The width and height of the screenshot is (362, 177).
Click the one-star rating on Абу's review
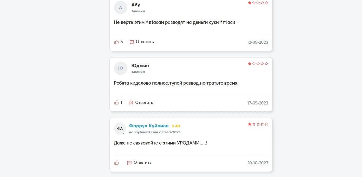point(258,3)
